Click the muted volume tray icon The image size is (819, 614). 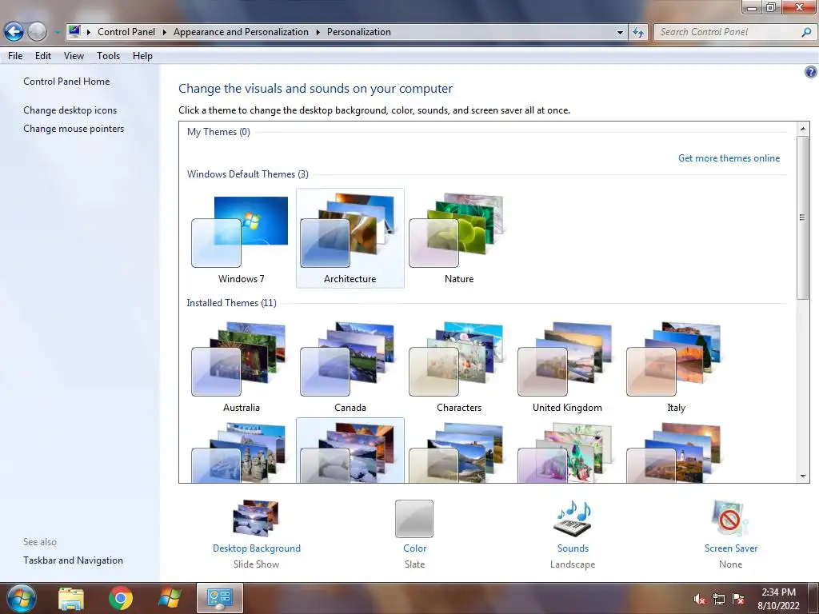point(699,599)
